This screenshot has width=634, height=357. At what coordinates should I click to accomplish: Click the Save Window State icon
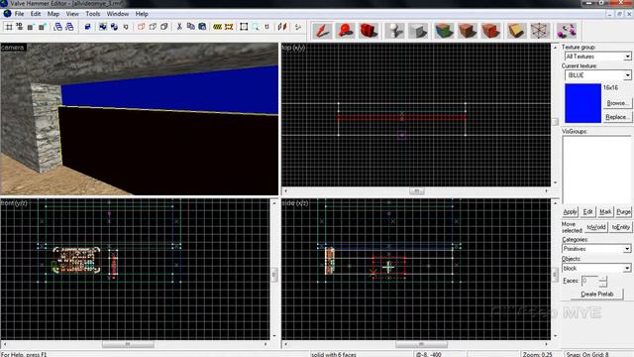point(69,27)
